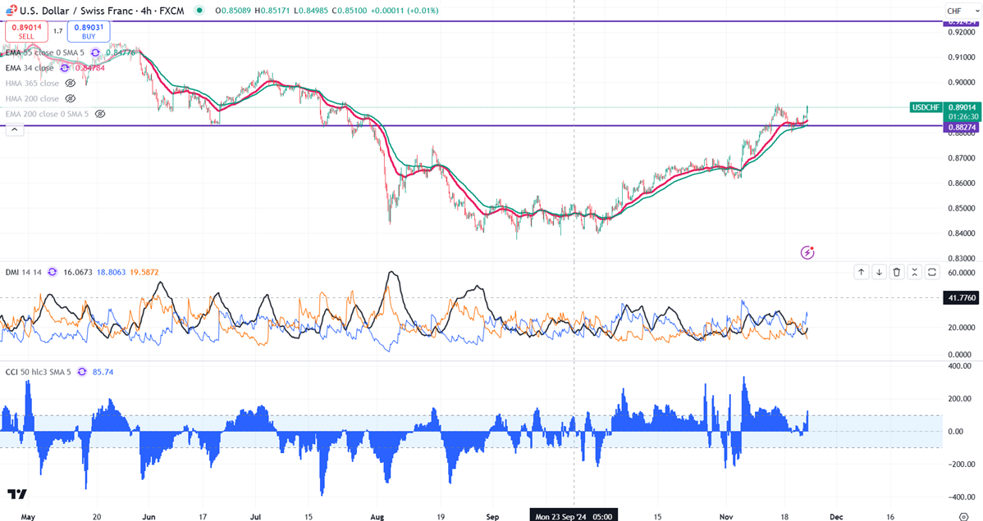Collapse the indicator legend with the chevron
Screen dimensions: 983x521
(15, 129)
